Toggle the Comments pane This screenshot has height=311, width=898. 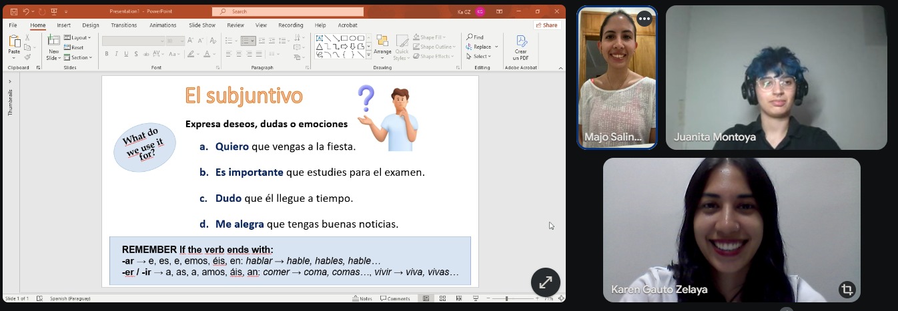pos(395,298)
